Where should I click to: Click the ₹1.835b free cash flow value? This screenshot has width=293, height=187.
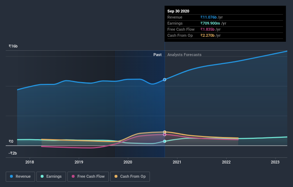coord(207,29)
